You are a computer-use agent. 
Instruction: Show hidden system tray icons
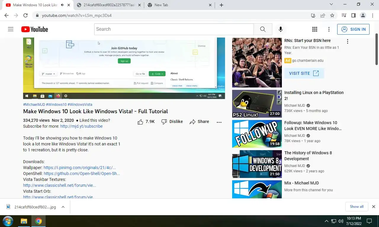click(327, 221)
